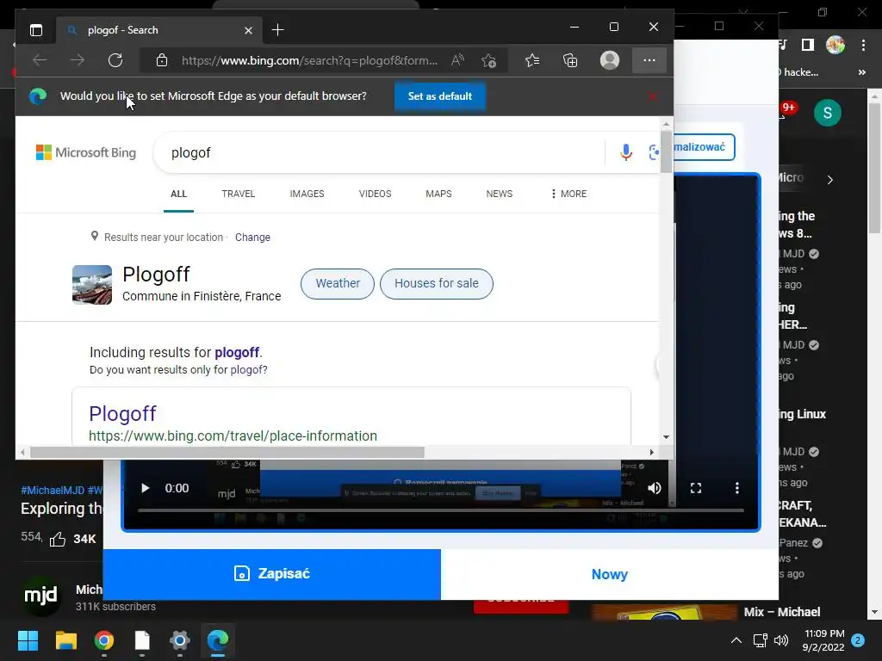This screenshot has width=882, height=661.
Task: Open Windows Start menu
Action: click(28, 640)
